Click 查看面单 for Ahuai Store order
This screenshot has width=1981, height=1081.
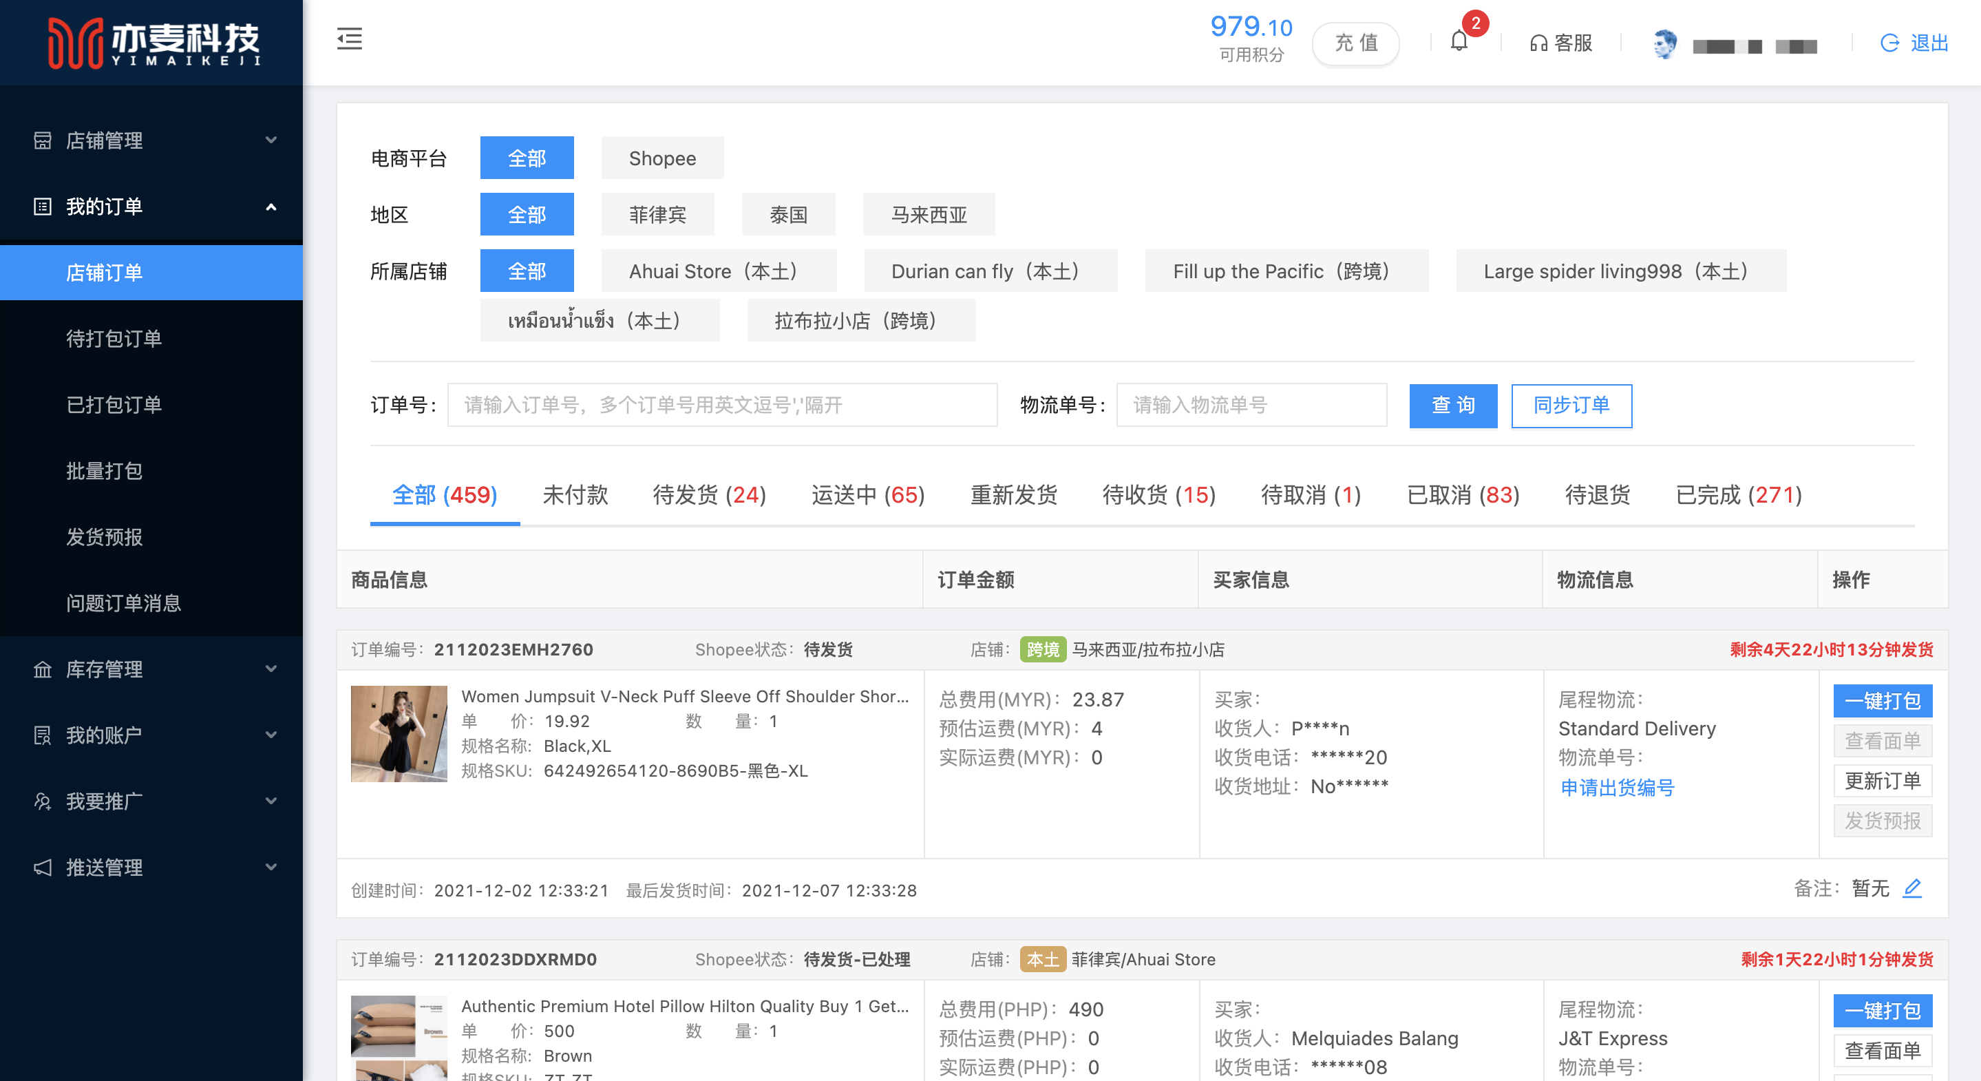[1883, 1051]
